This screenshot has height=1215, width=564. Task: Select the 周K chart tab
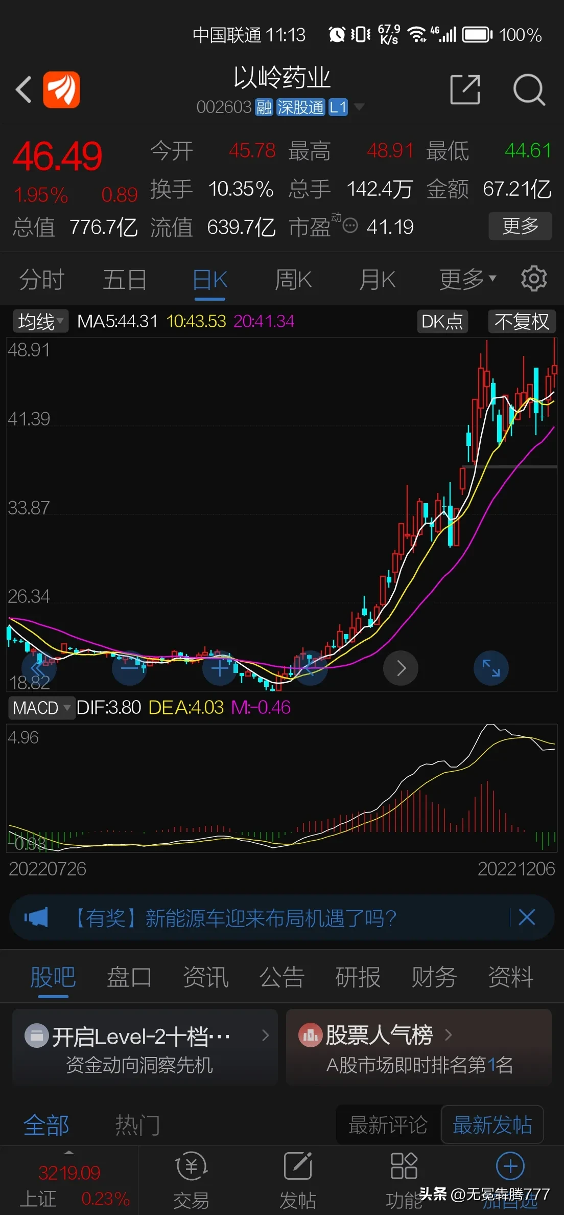293,280
